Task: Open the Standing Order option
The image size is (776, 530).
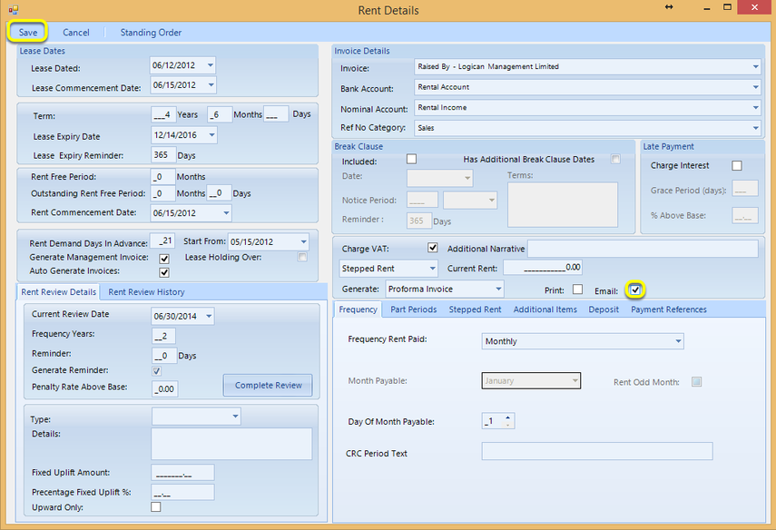Action: (x=151, y=32)
